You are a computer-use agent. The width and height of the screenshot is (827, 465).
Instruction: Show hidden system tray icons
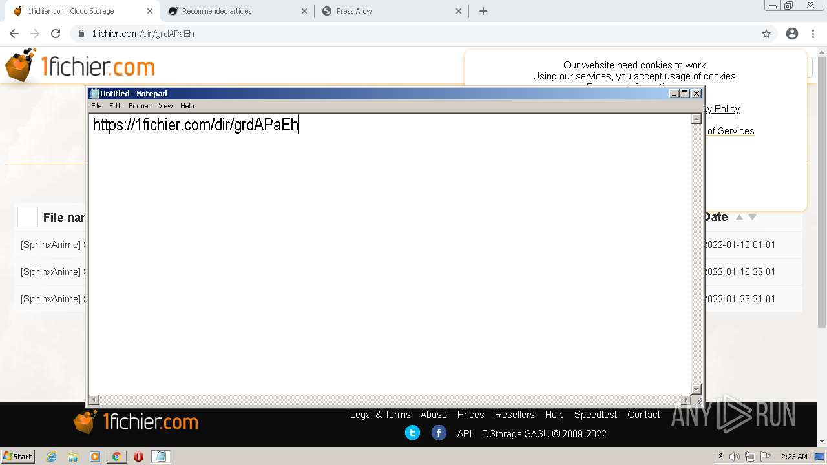pyautogui.click(x=720, y=456)
